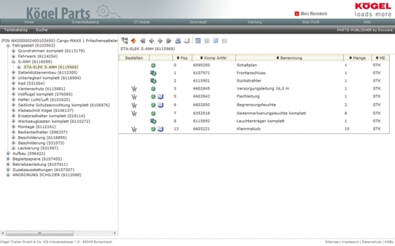This screenshot has width=395, height=246.
Task: Select ANORDNUNG SCHILDER (6112088) tree item
Action: pyautogui.click(x=47, y=175)
